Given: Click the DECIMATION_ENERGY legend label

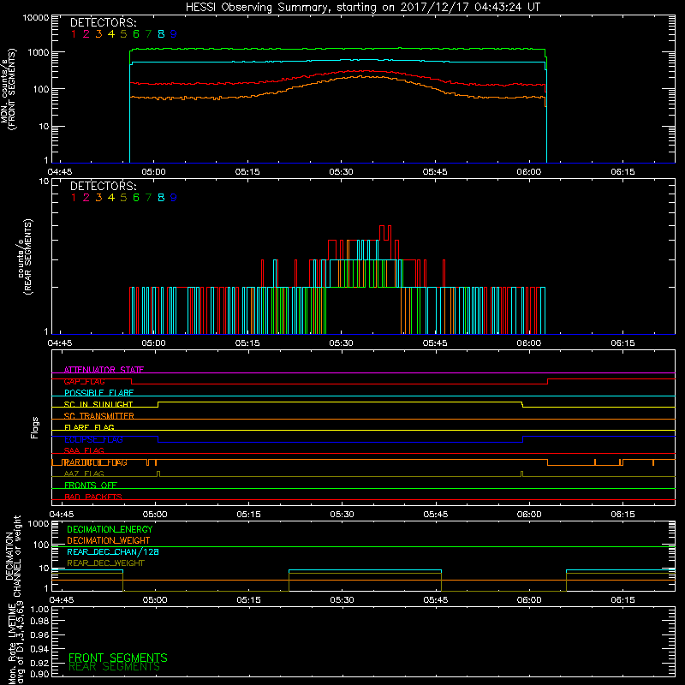Looking at the screenshot, I should [x=110, y=529].
